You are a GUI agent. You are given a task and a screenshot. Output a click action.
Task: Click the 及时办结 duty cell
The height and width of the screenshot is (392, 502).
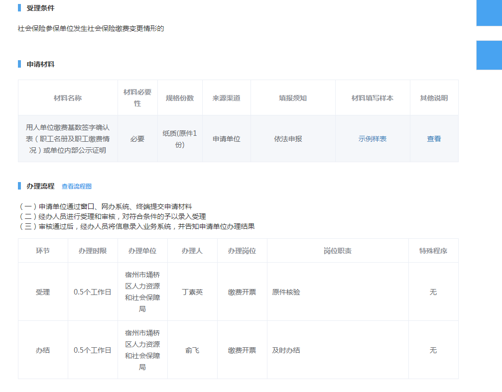click(x=286, y=350)
